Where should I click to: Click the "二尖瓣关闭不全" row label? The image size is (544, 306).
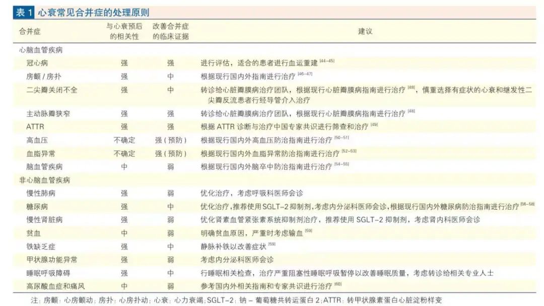pos(52,90)
